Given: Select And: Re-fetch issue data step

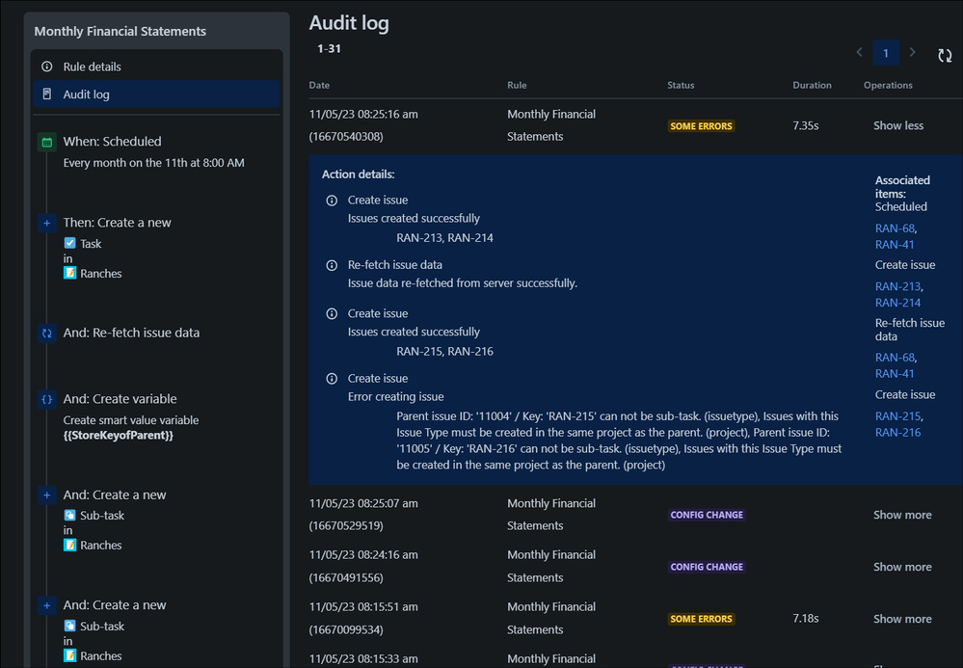Looking at the screenshot, I should [131, 333].
